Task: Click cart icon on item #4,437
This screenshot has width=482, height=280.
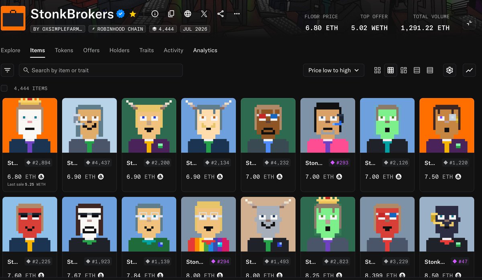Action: click(x=101, y=177)
